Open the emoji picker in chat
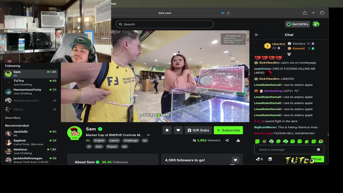The width and height of the screenshot is (343, 193). 318,150
